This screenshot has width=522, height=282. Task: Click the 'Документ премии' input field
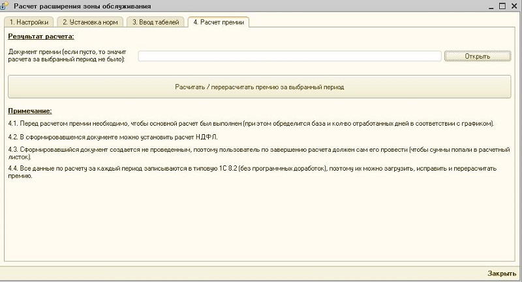[x=290, y=56]
